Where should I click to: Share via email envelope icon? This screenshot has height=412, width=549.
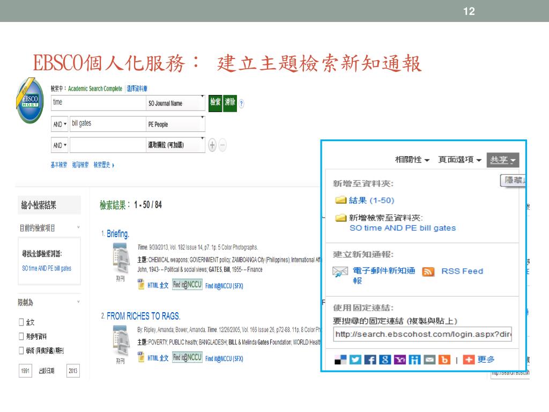429,360
